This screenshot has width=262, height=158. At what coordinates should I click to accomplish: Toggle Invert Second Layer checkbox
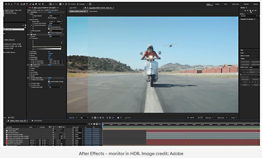pos(49,27)
